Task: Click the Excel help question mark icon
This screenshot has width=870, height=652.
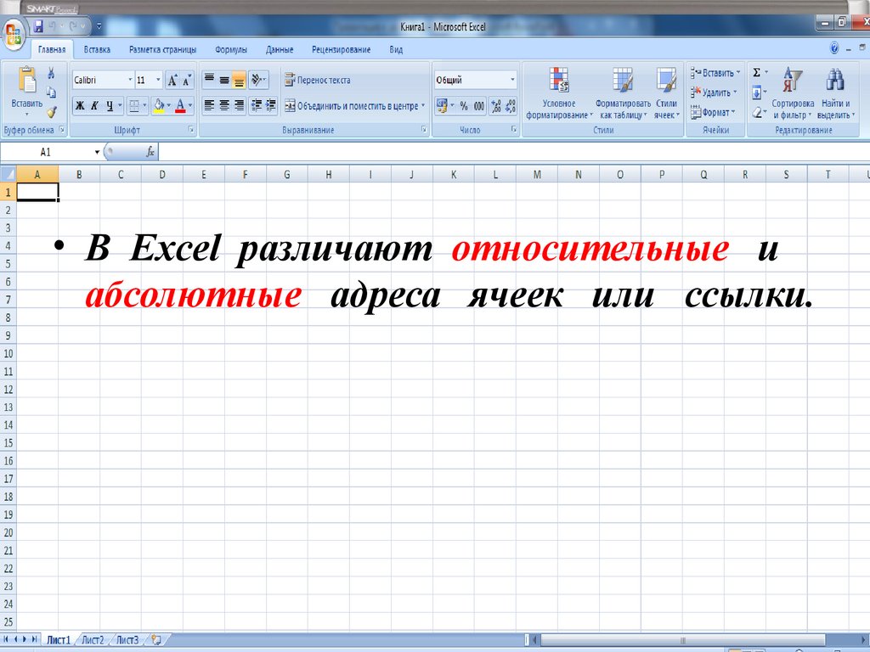Action: coord(834,48)
